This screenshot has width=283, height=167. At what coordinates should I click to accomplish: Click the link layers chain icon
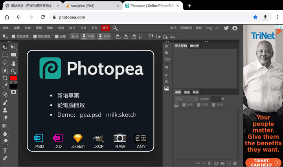(x=198, y=163)
